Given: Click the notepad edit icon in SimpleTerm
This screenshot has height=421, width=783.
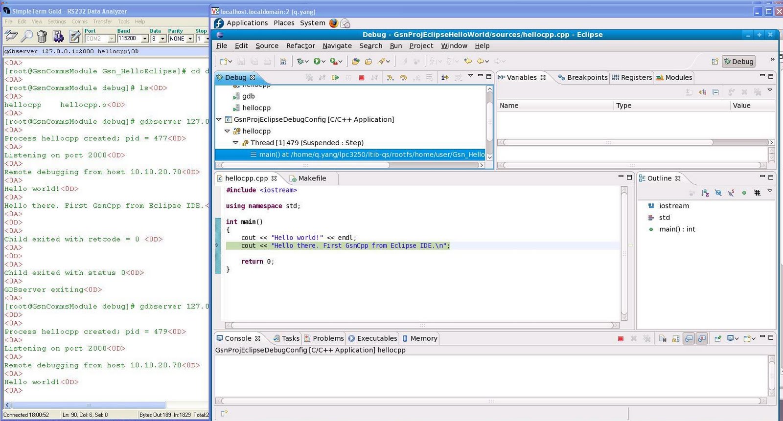Looking at the screenshot, I should click(x=75, y=36).
